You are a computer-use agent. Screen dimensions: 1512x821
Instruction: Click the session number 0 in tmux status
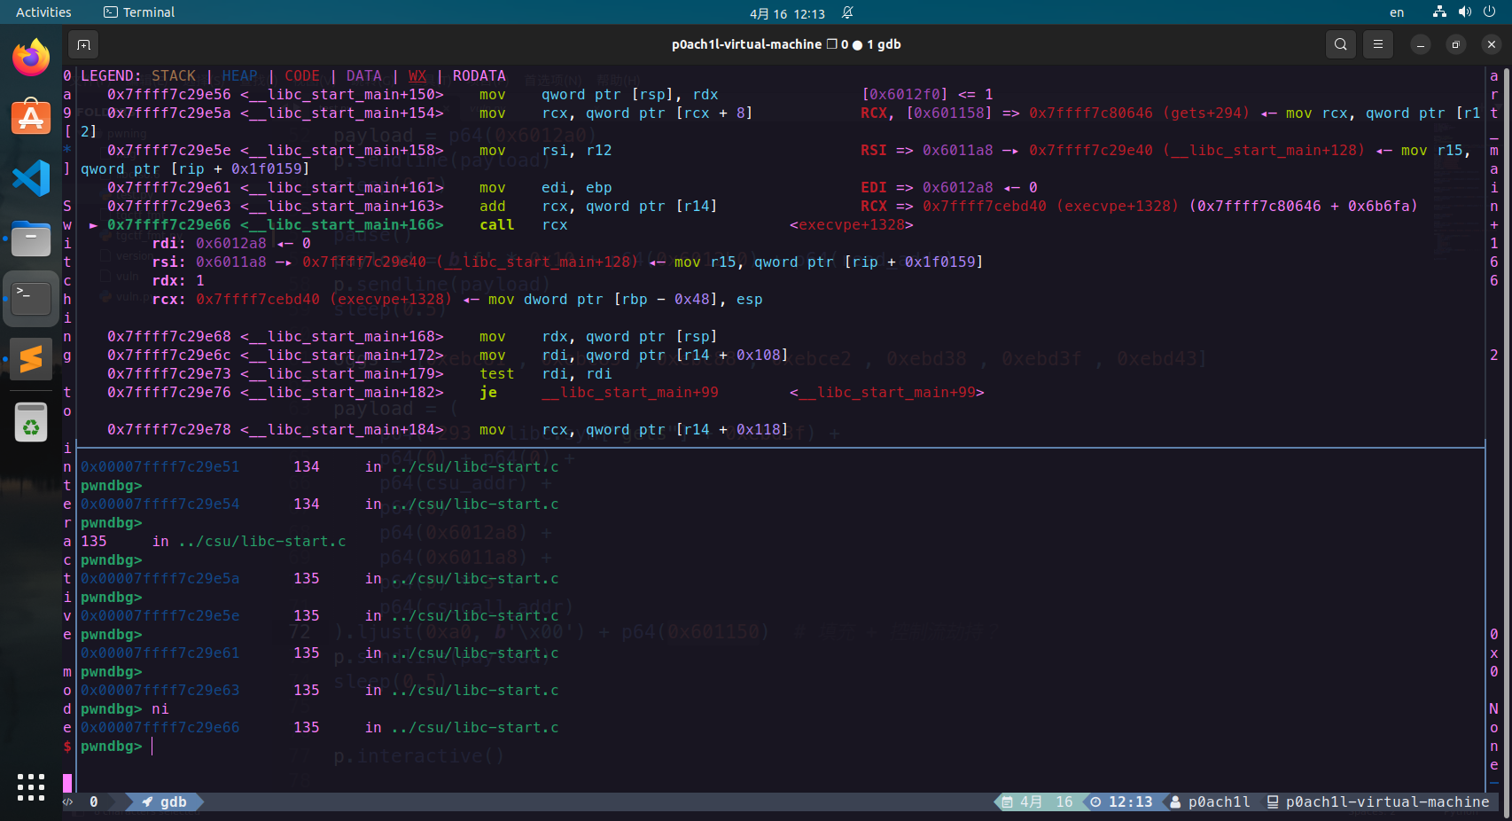pos(94,801)
